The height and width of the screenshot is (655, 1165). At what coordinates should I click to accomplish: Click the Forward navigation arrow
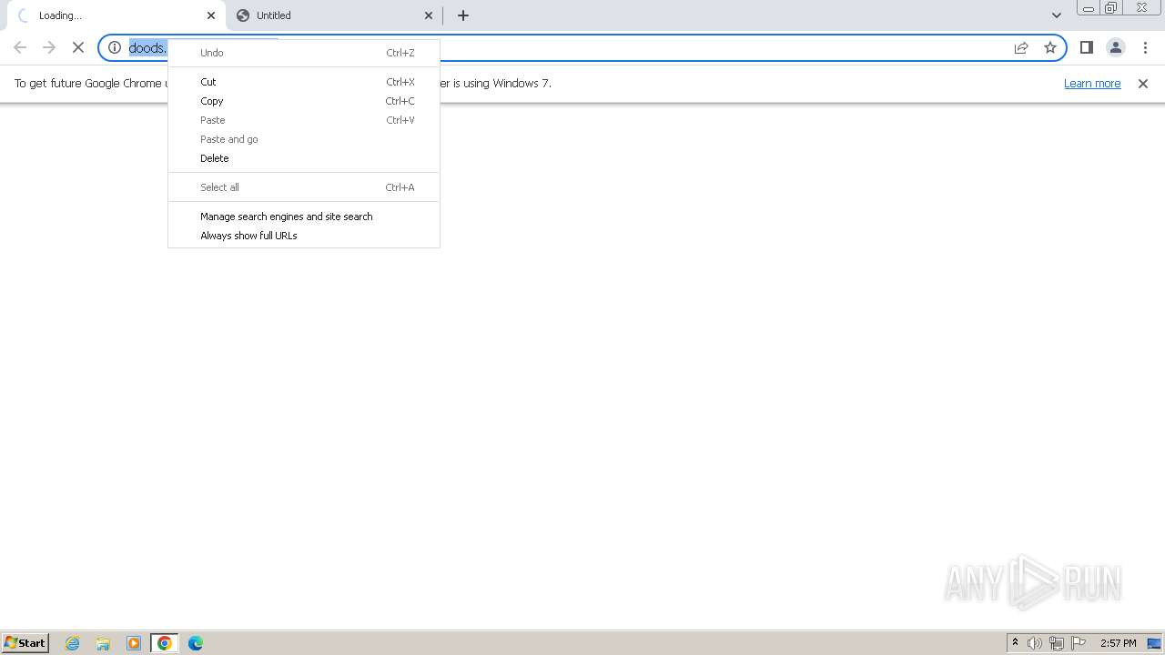point(49,47)
